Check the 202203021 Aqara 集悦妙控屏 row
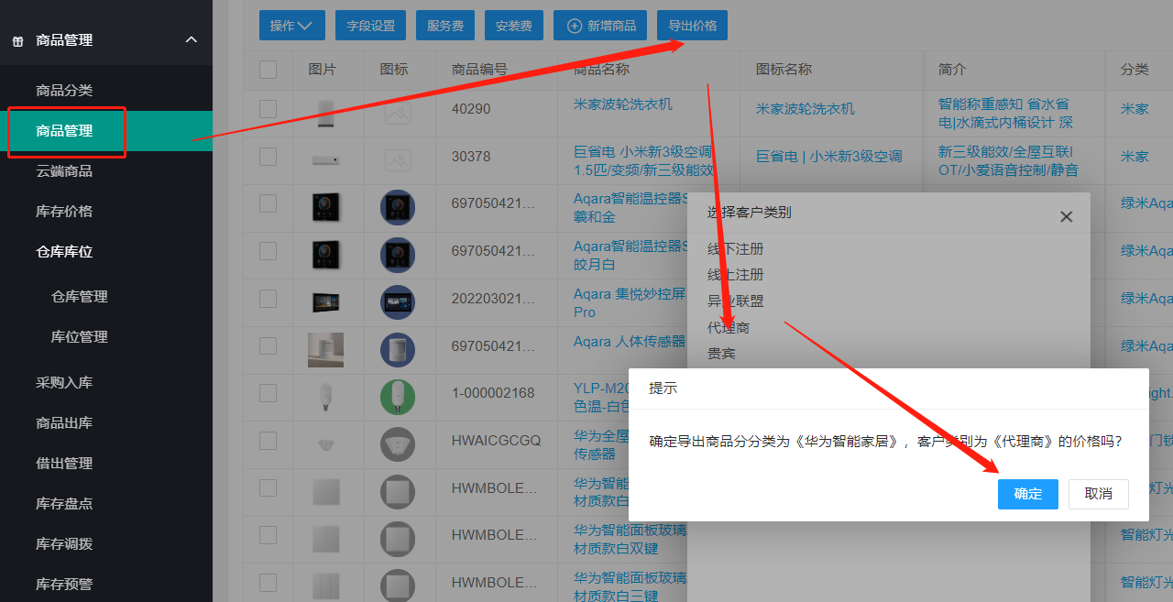 268,298
